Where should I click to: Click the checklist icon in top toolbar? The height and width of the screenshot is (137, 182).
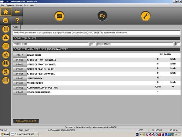pyautogui.click(x=59, y=16)
